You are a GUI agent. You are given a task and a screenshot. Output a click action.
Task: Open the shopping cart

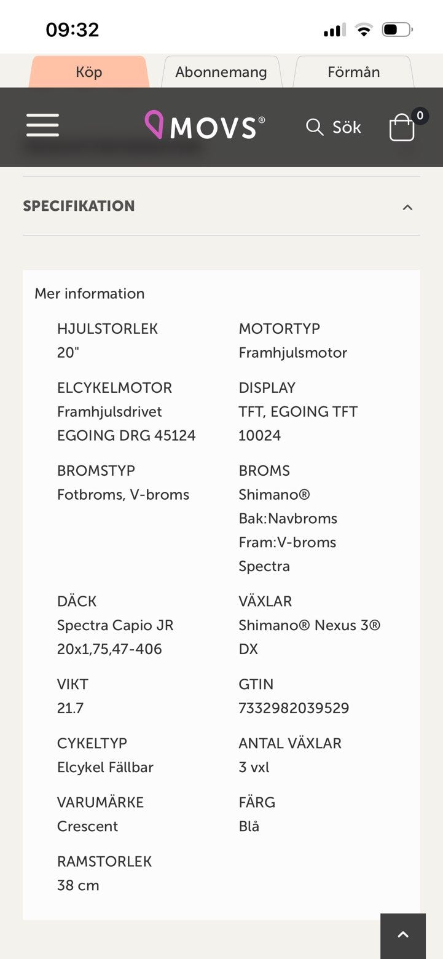pyautogui.click(x=402, y=128)
